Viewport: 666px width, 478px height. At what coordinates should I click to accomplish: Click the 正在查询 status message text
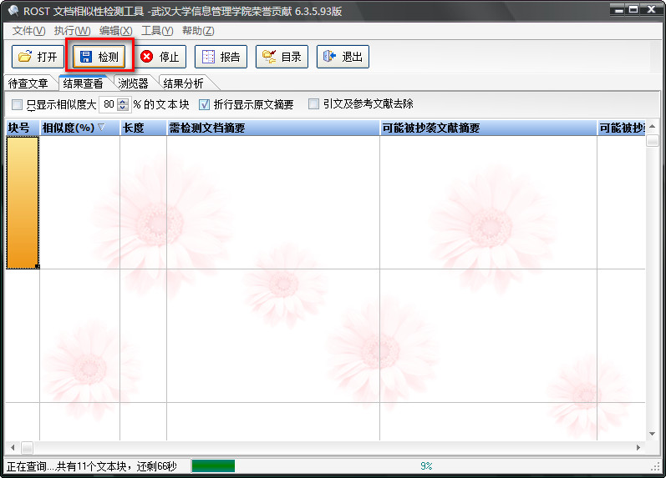[92, 466]
